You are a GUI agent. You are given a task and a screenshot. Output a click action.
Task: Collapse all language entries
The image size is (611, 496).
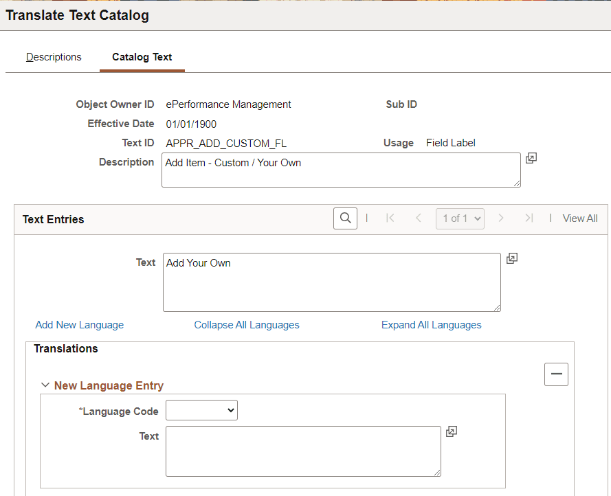(247, 324)
